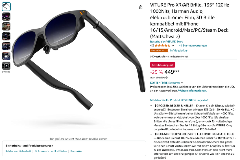View the sixth product thumbnail
The image size is (240, 160).
[x=6, y=56]
